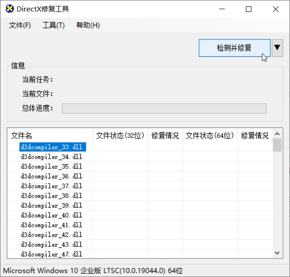Start the 检测并修复 detect and repair button
Screen dimensions: 290x277
coord(234,48)
